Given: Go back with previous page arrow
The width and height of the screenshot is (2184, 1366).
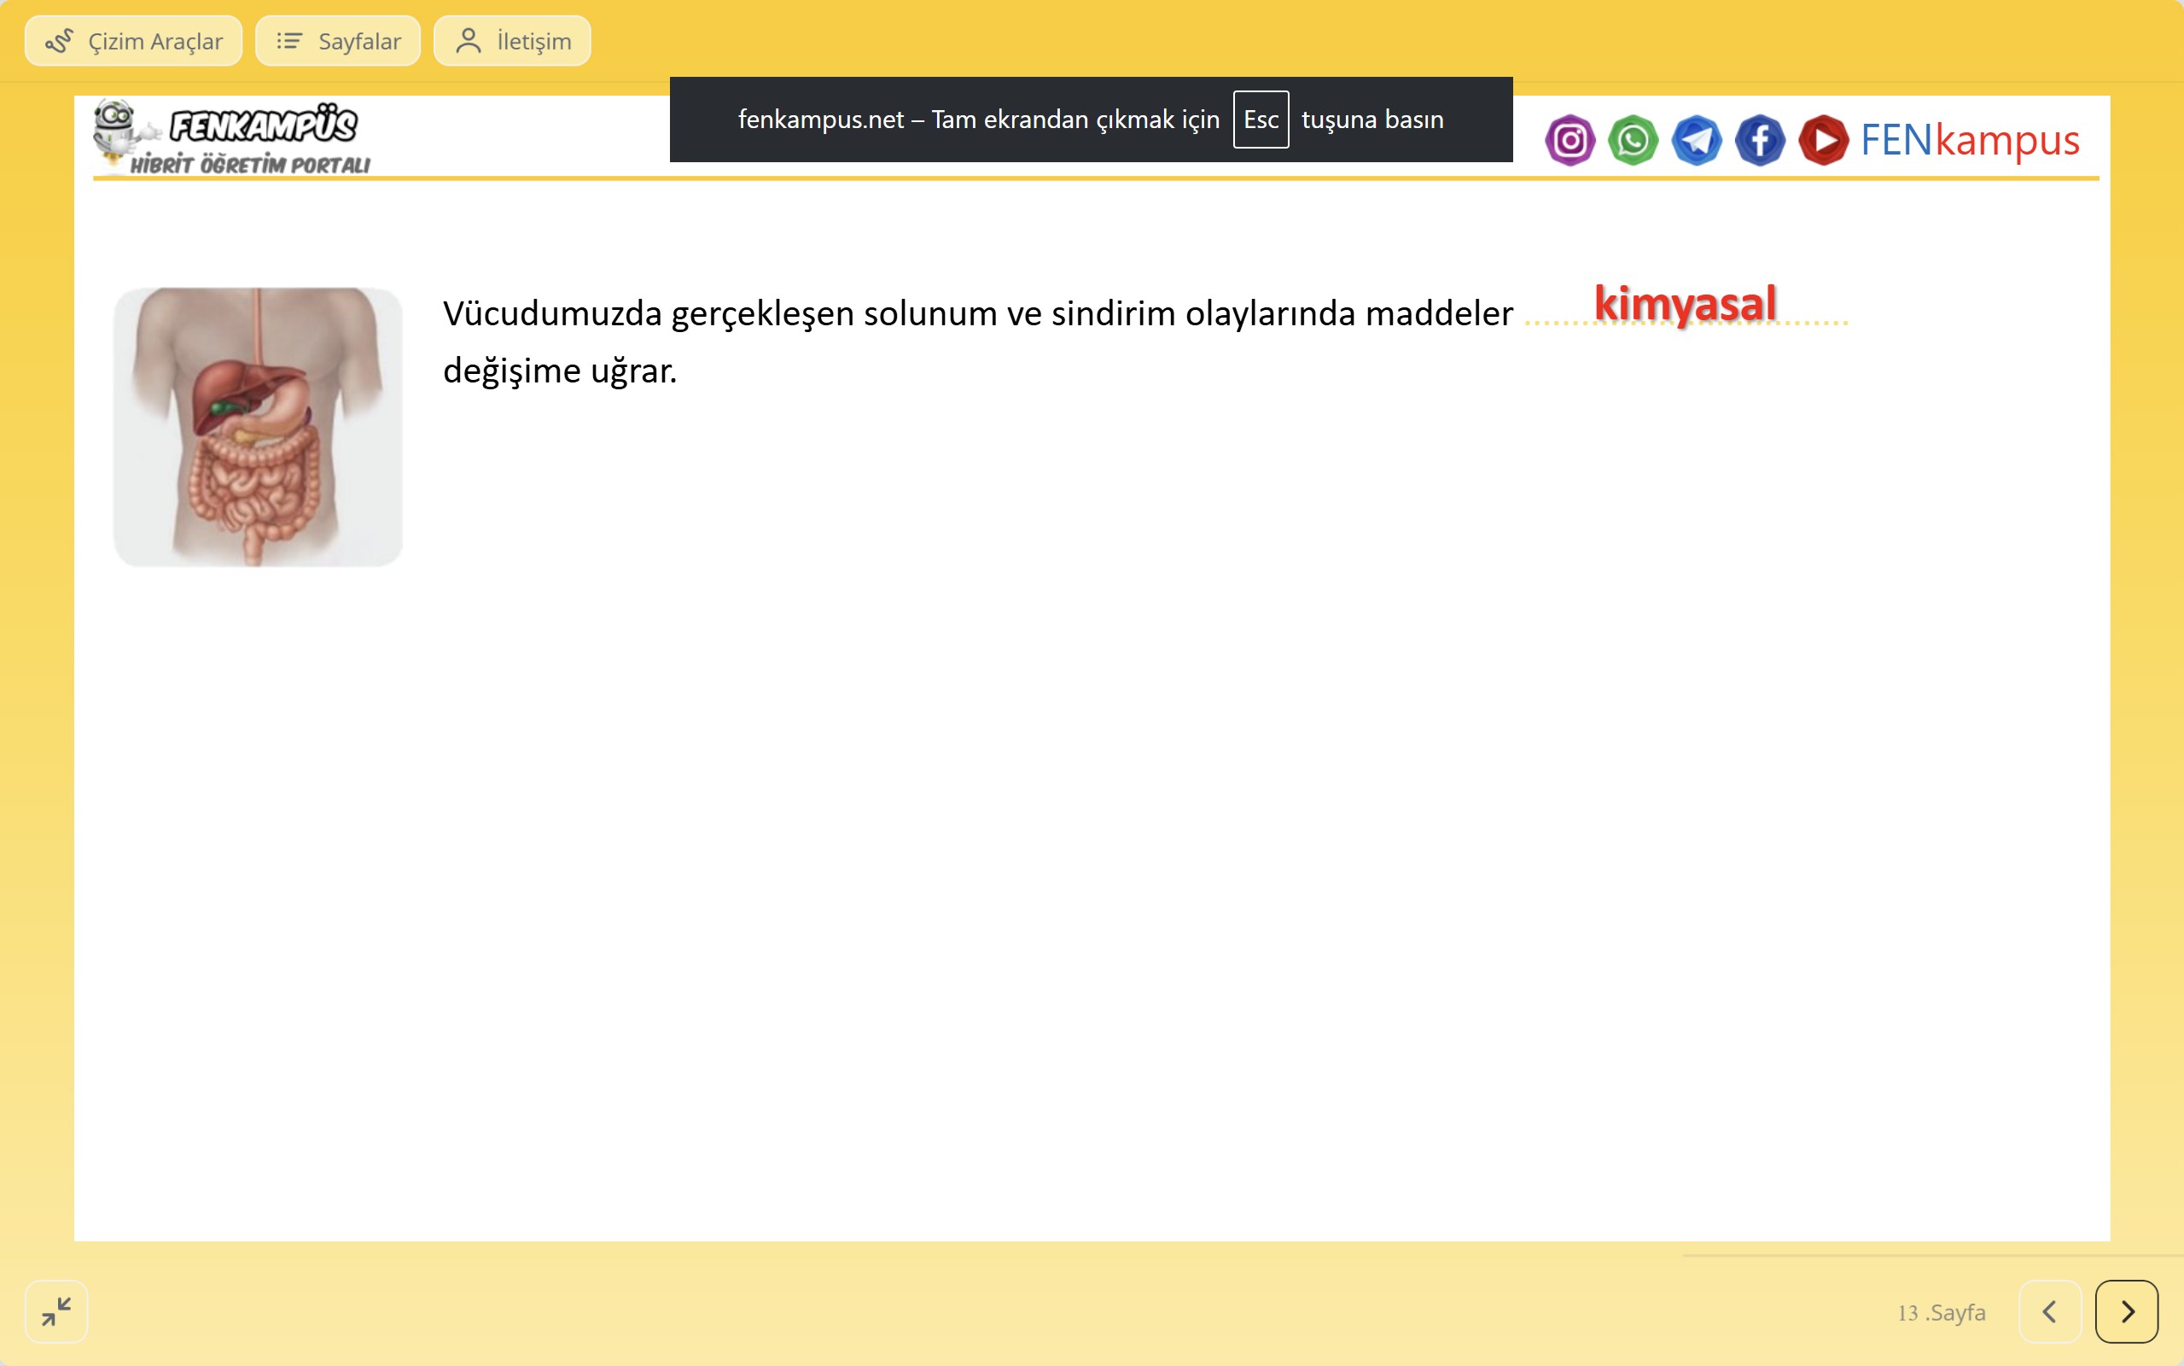Looking at the screenshot, I should click(x=2049, y=1311).
